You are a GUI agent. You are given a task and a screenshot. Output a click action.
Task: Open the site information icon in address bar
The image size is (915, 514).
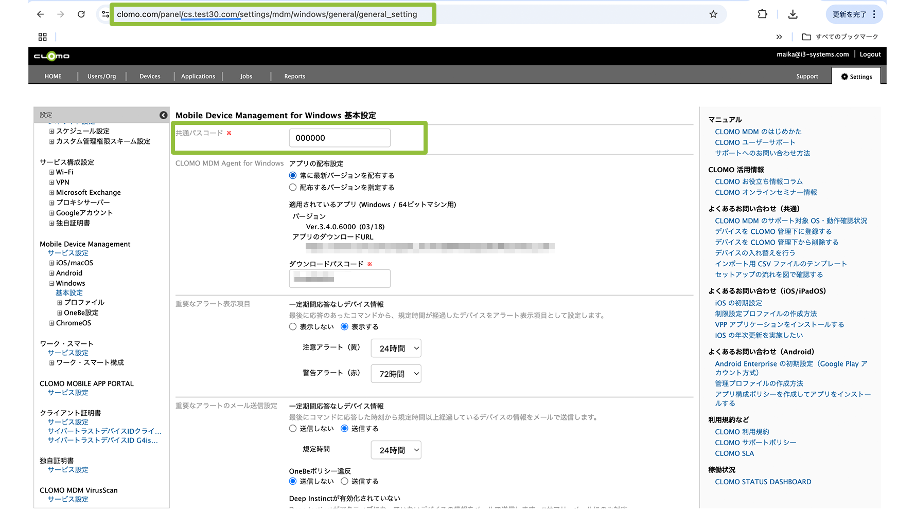pos(105,14)
